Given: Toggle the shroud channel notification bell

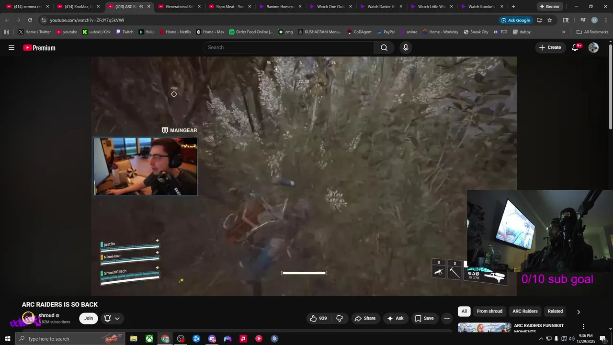Looking at the screenshot, I should [x=107, y=318].
